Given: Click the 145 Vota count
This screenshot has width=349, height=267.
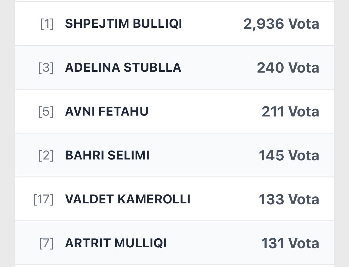Looking at the screenshot, I should click(289, 156).
